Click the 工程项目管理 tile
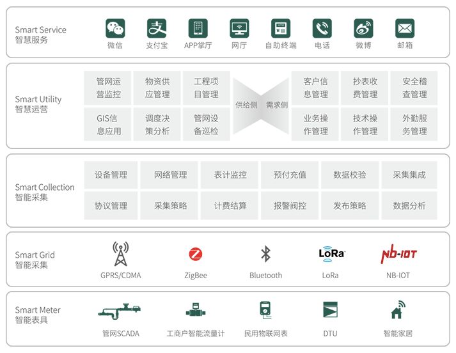 tap(207, 88)
